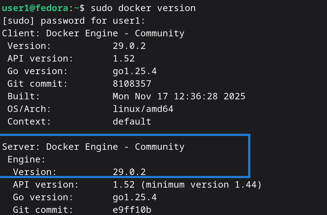Click the Server: Docker Engine - Community header
The width and height of the screenshot is (327, 215).
92,146
